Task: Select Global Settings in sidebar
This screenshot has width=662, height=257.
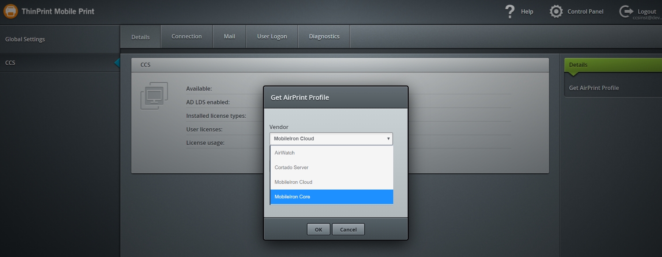Action: [x=60, y=39]
